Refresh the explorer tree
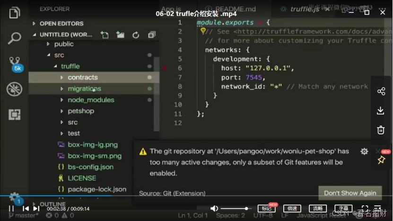Screen dimensions: 393x221 136,35
